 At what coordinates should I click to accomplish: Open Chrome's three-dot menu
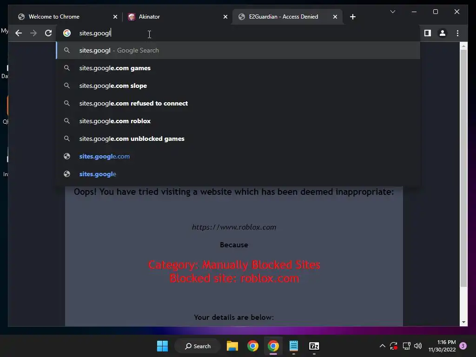pyautogui.click(x=457, y=33)
